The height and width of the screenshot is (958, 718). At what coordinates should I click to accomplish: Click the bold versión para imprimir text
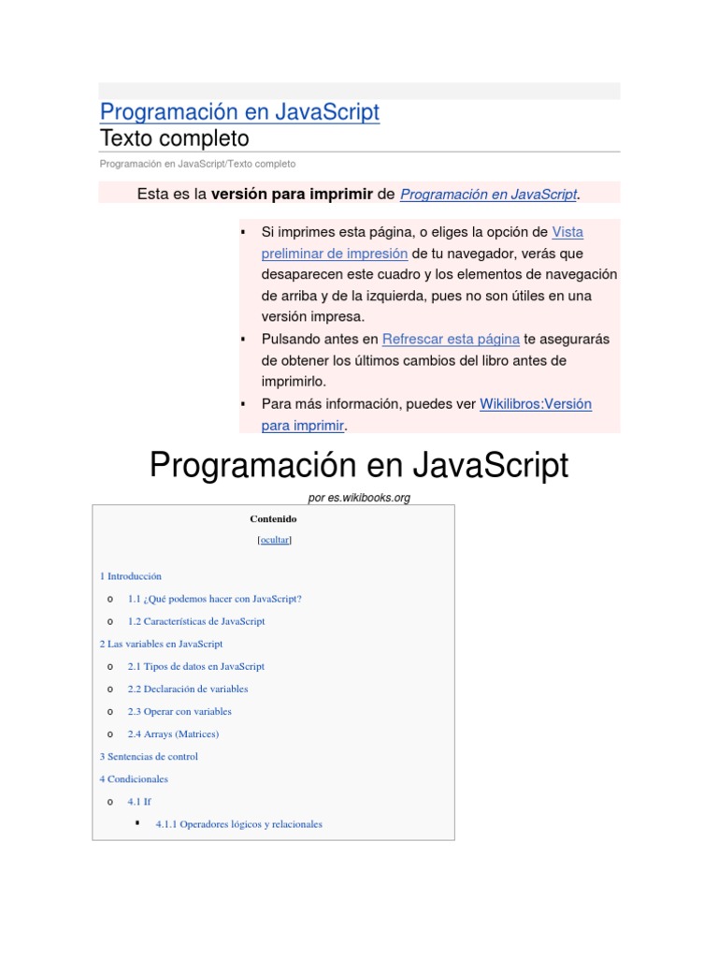click(x=292, y=195)
